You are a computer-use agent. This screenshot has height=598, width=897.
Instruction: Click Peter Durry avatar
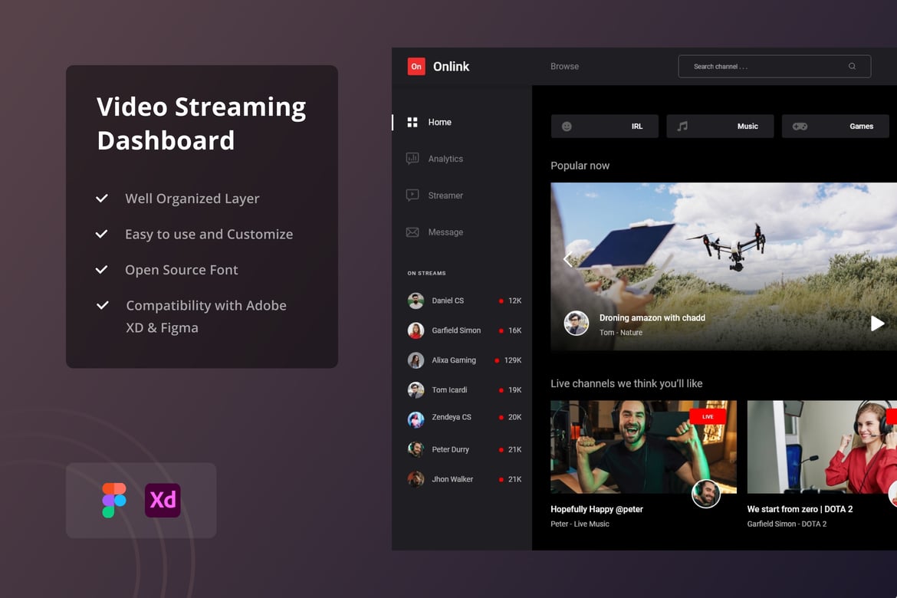[x=416, y=449]
